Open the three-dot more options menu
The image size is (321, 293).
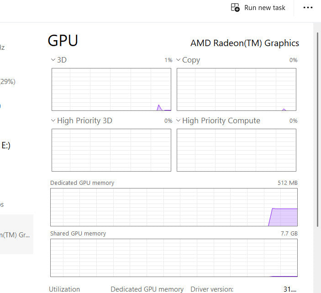tap(308, 8)
